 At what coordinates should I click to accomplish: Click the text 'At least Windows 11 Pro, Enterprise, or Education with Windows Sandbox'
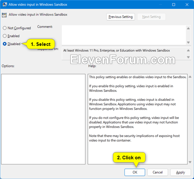[116, 50]
